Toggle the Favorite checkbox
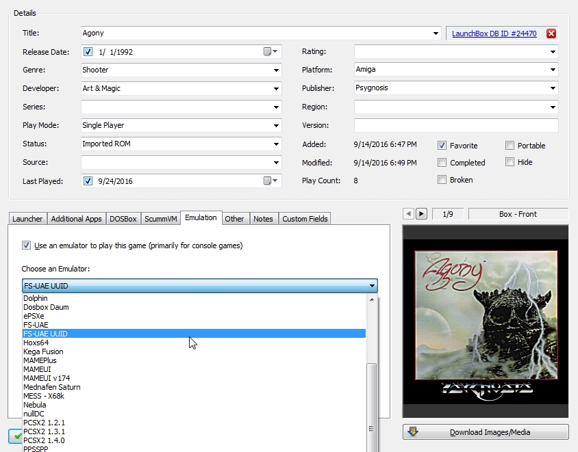 [442, 146]
